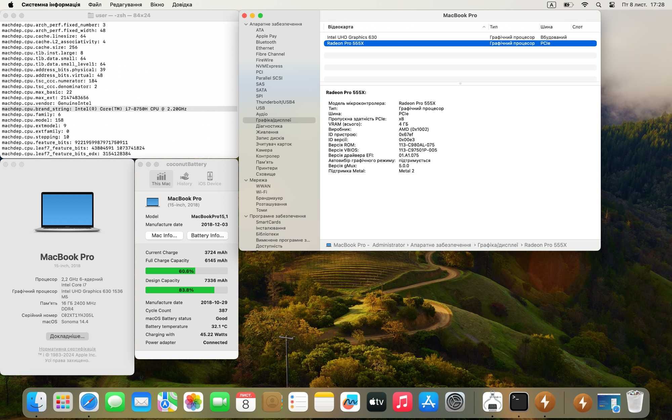Viewport: 672px width, 420px height.
Task: Click the date and time in menu bar
Action: coord(643,5)
